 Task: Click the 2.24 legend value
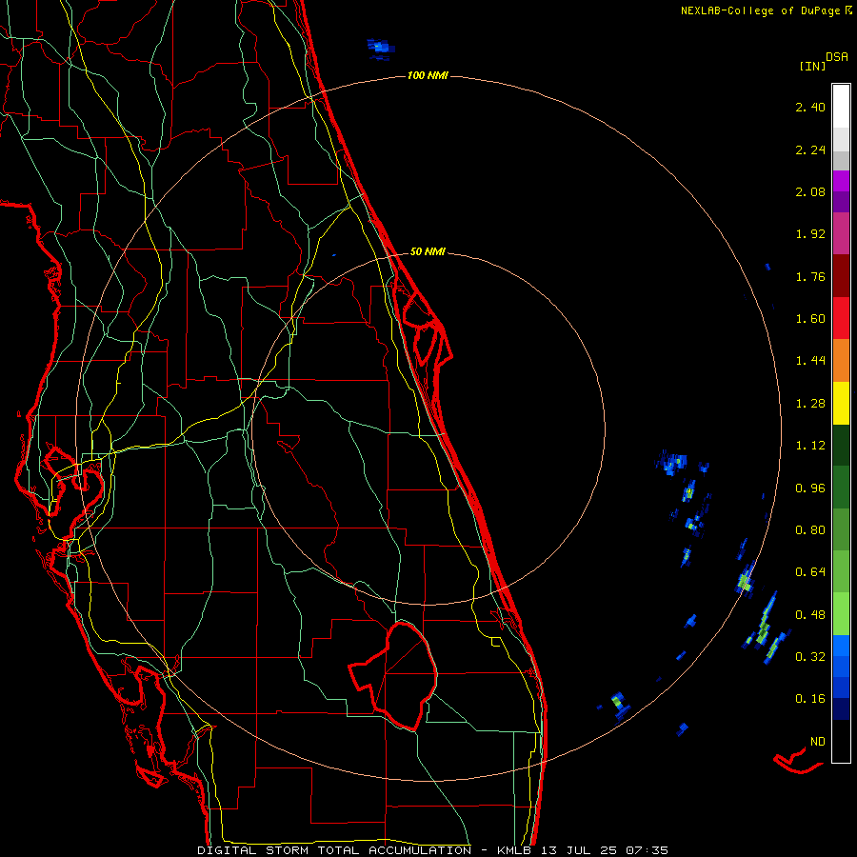[x=810, y=149]
